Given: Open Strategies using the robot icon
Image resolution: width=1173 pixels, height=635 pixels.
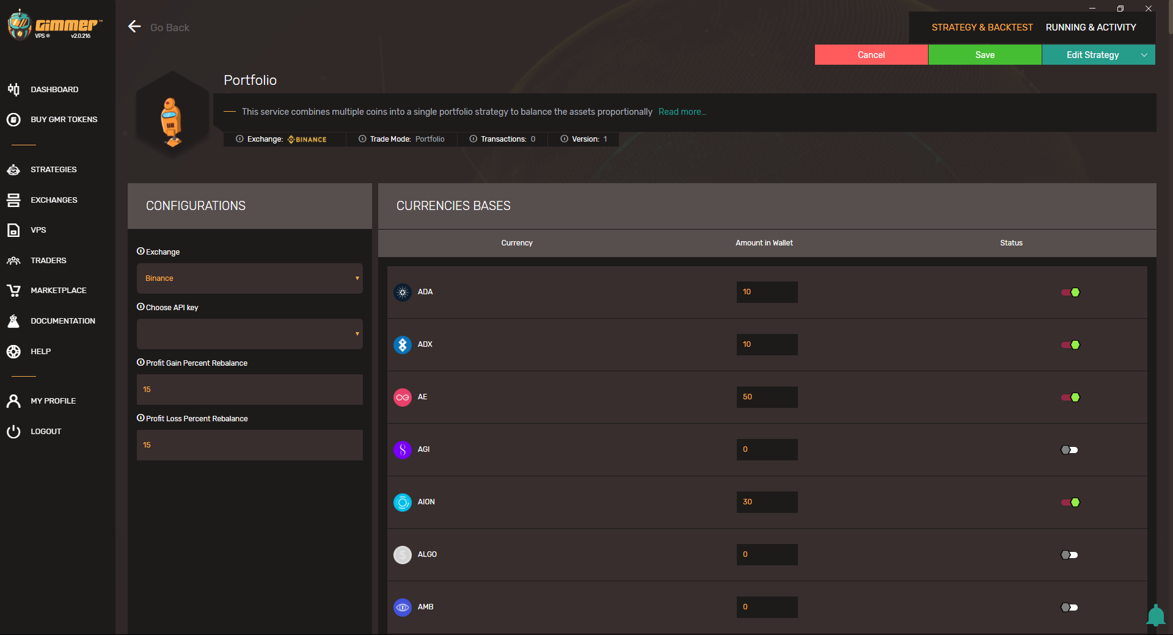Looking at the screenshot, I should tap(13, 170).
